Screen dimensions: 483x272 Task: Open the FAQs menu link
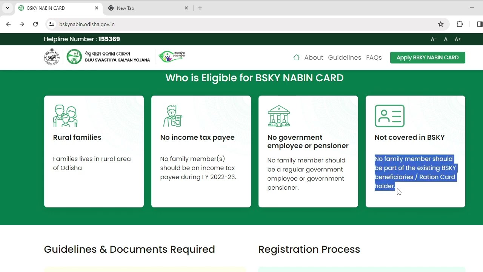(x=374, y=57)
